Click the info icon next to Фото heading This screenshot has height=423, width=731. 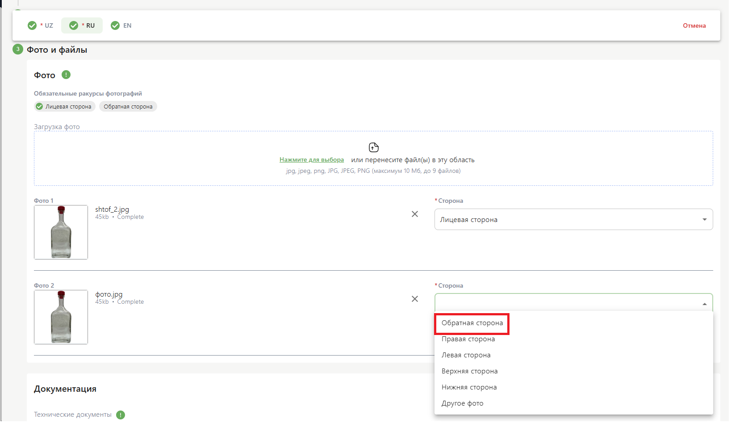point(66,75)
